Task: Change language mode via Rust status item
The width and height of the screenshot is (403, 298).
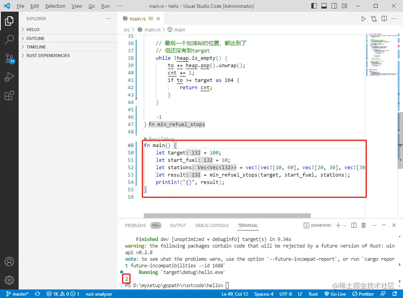Action: coord(313,294)
